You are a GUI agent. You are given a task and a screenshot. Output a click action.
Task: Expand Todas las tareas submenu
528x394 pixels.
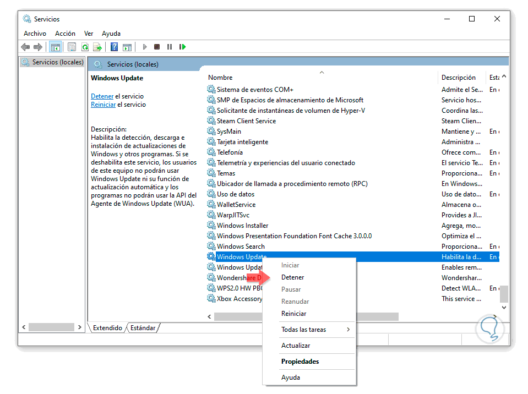(309, 330)
